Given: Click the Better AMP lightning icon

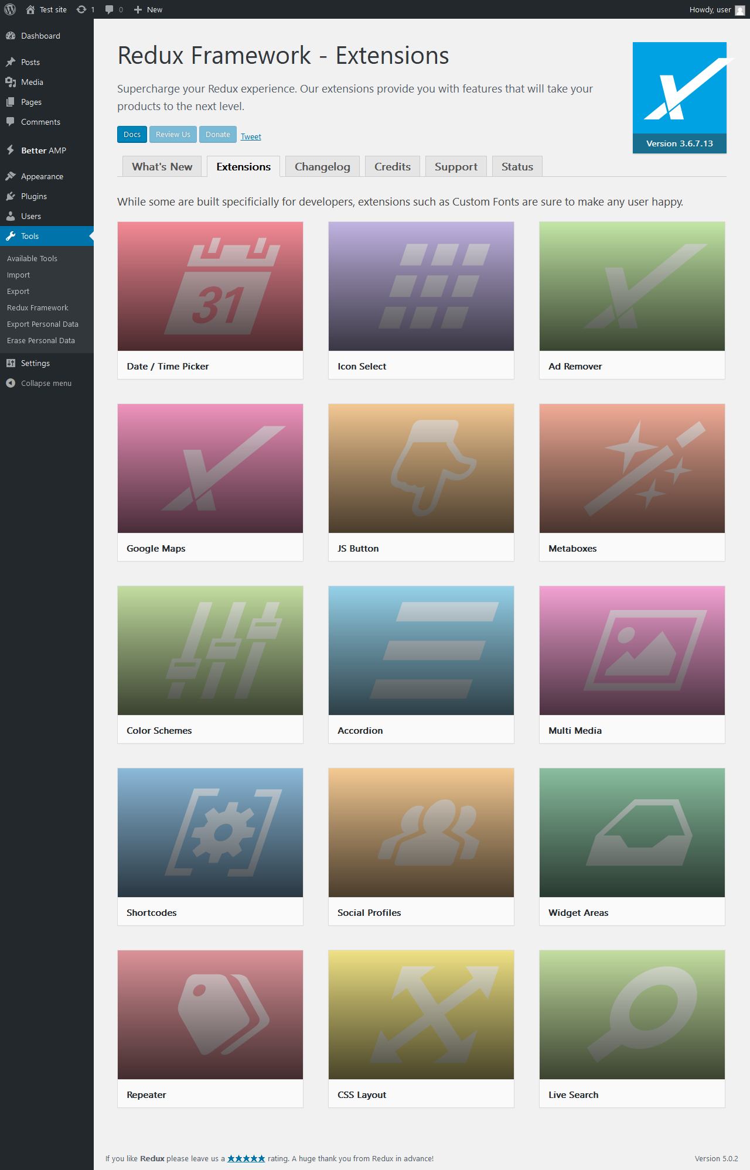Looking at the screenshot, I should (x=11, y=150).
